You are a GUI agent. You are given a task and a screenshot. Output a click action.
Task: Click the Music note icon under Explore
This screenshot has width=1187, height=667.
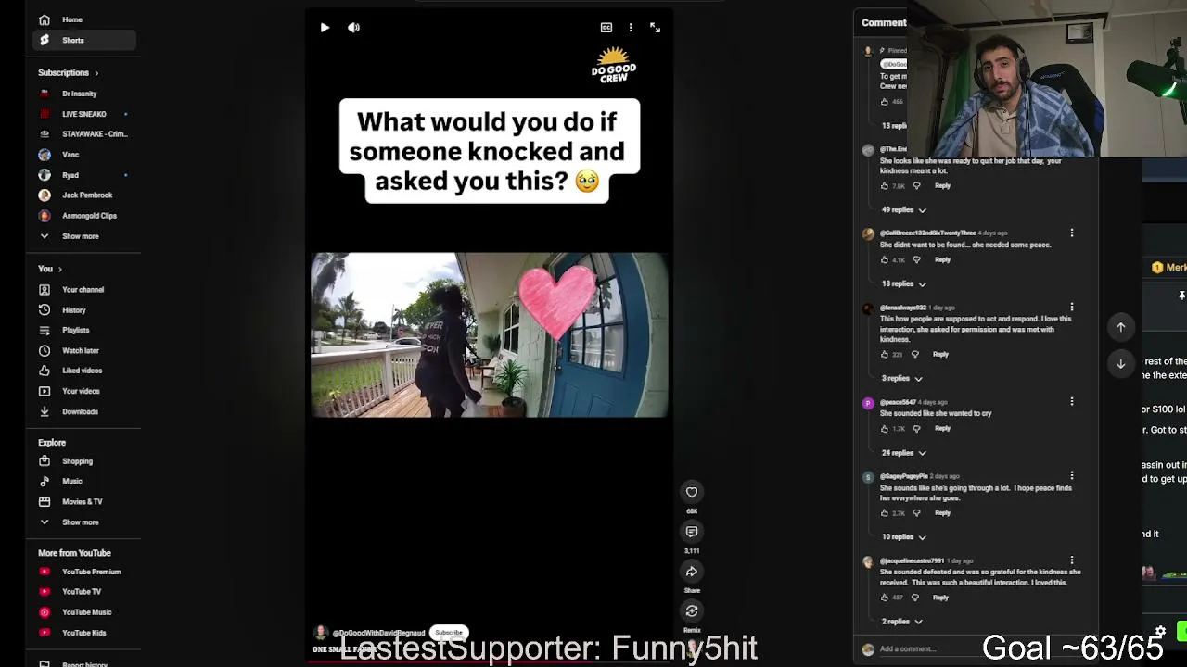(x=45, y=482)
